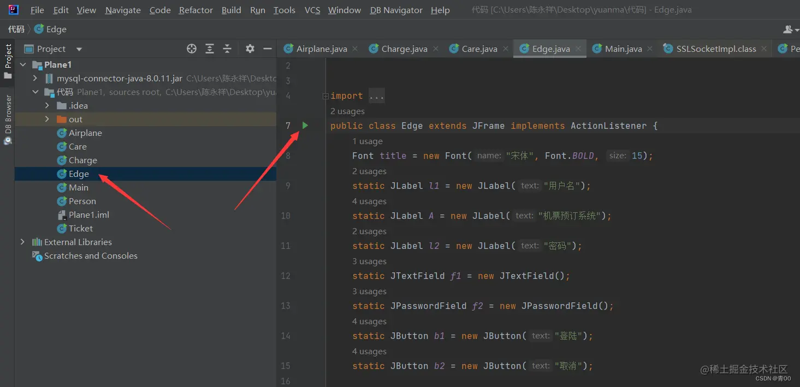Hide the Project panel with minus icon
This screenshot has width=800, height=387.
[x=268, y=49]
